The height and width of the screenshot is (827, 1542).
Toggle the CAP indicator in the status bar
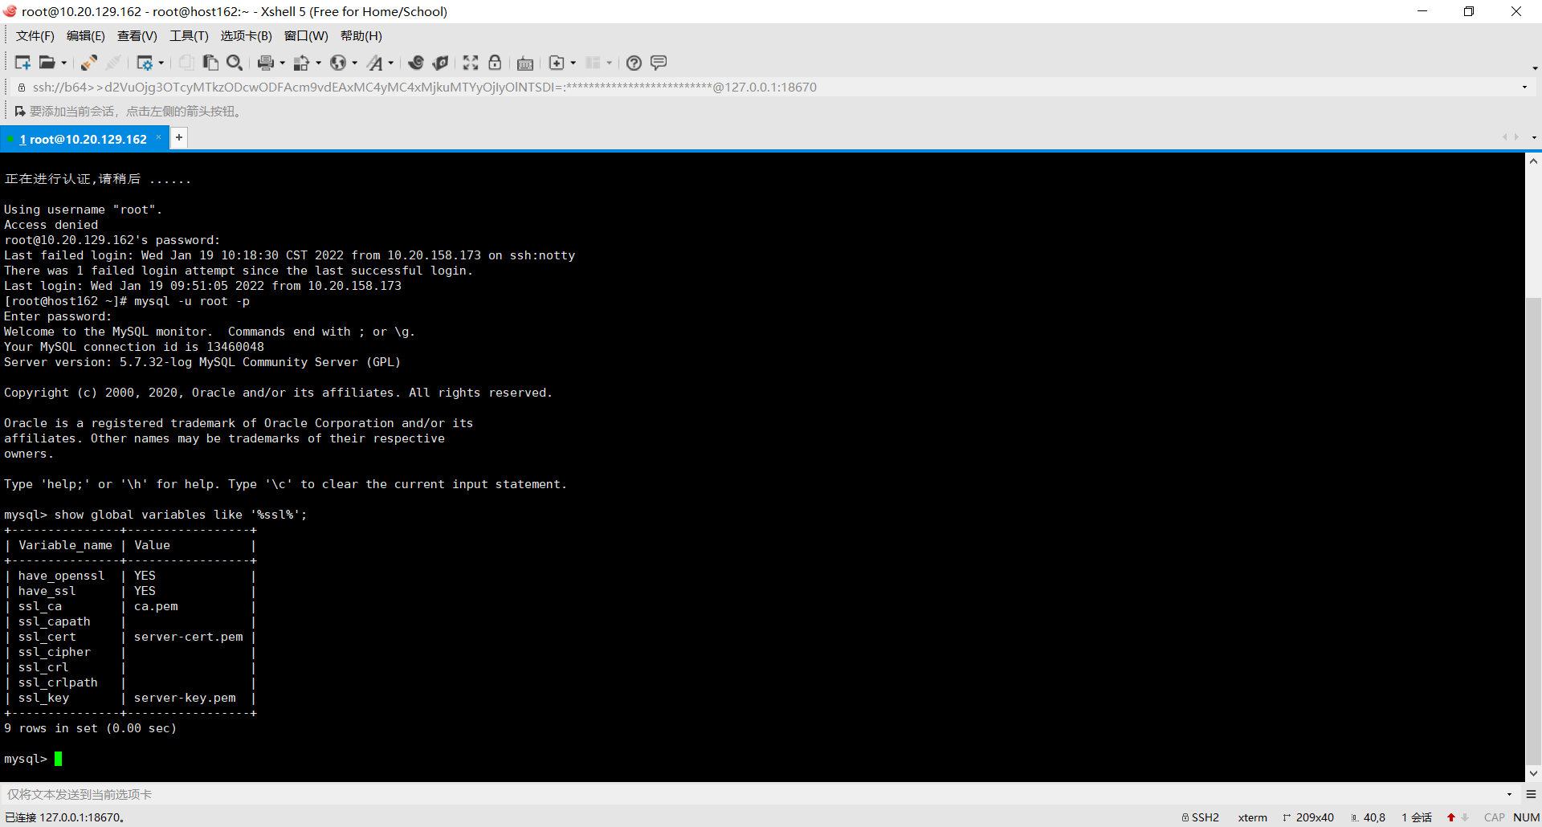[x=1493, y=817]
